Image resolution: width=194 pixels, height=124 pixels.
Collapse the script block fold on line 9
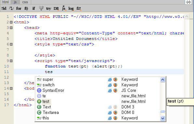pos(11,61)
